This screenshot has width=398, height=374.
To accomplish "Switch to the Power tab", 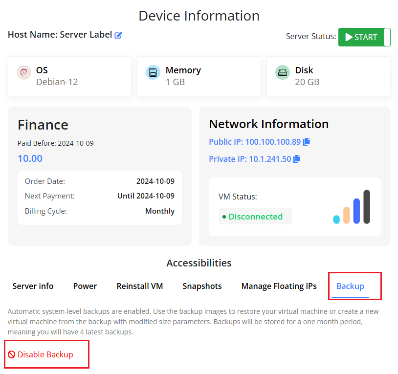I will [85, 286].
